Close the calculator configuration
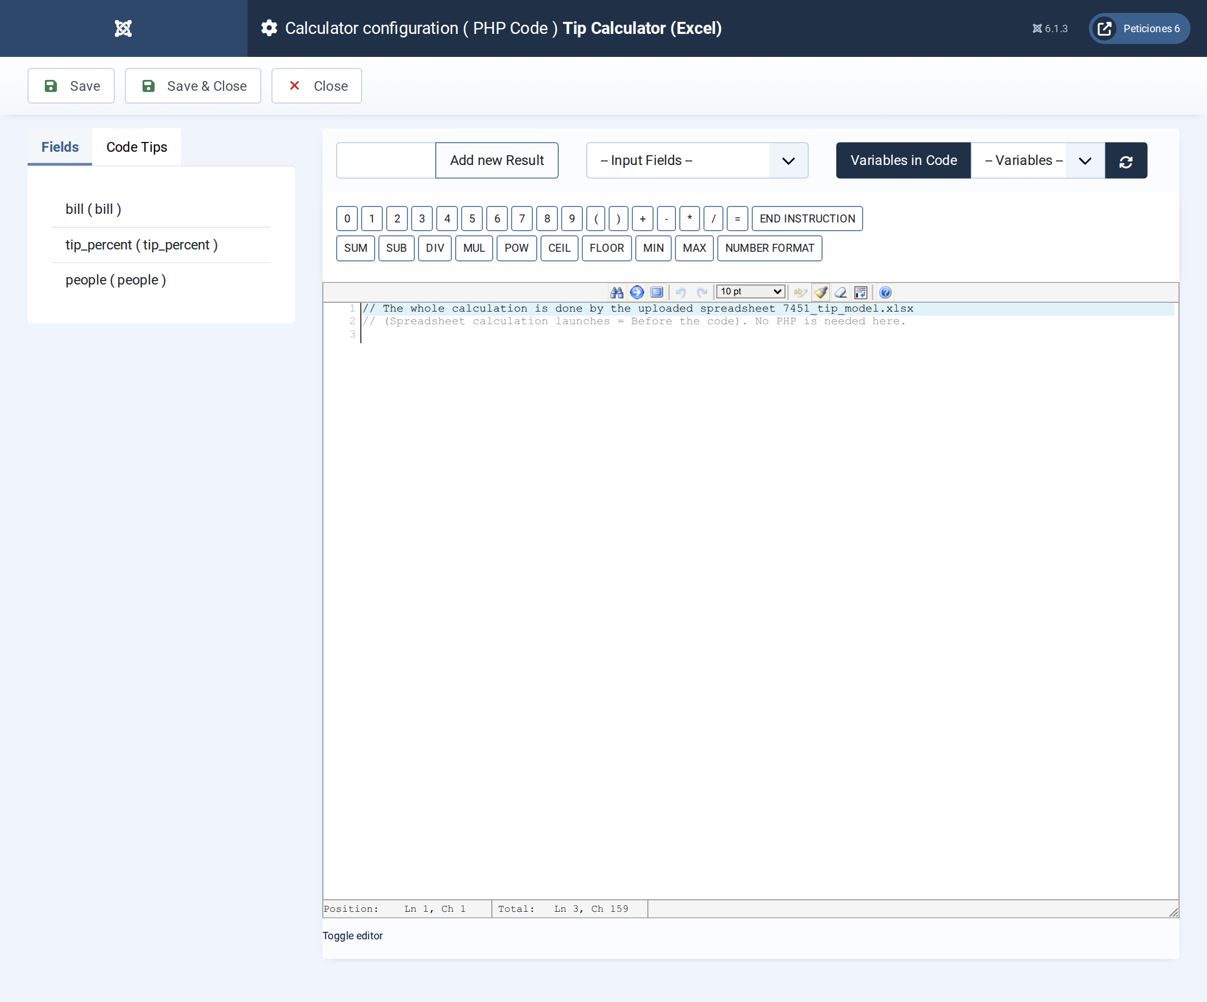Image resolution: width=1207 pixels, height=1002 pixels. point(317,86)
